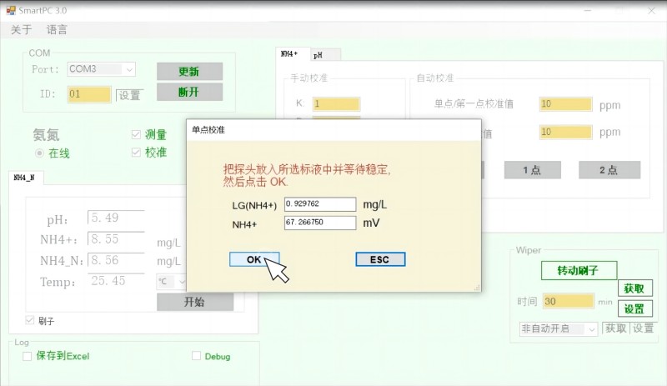
Task: Click the 设置 button next to ID
Action: point(130,95)
